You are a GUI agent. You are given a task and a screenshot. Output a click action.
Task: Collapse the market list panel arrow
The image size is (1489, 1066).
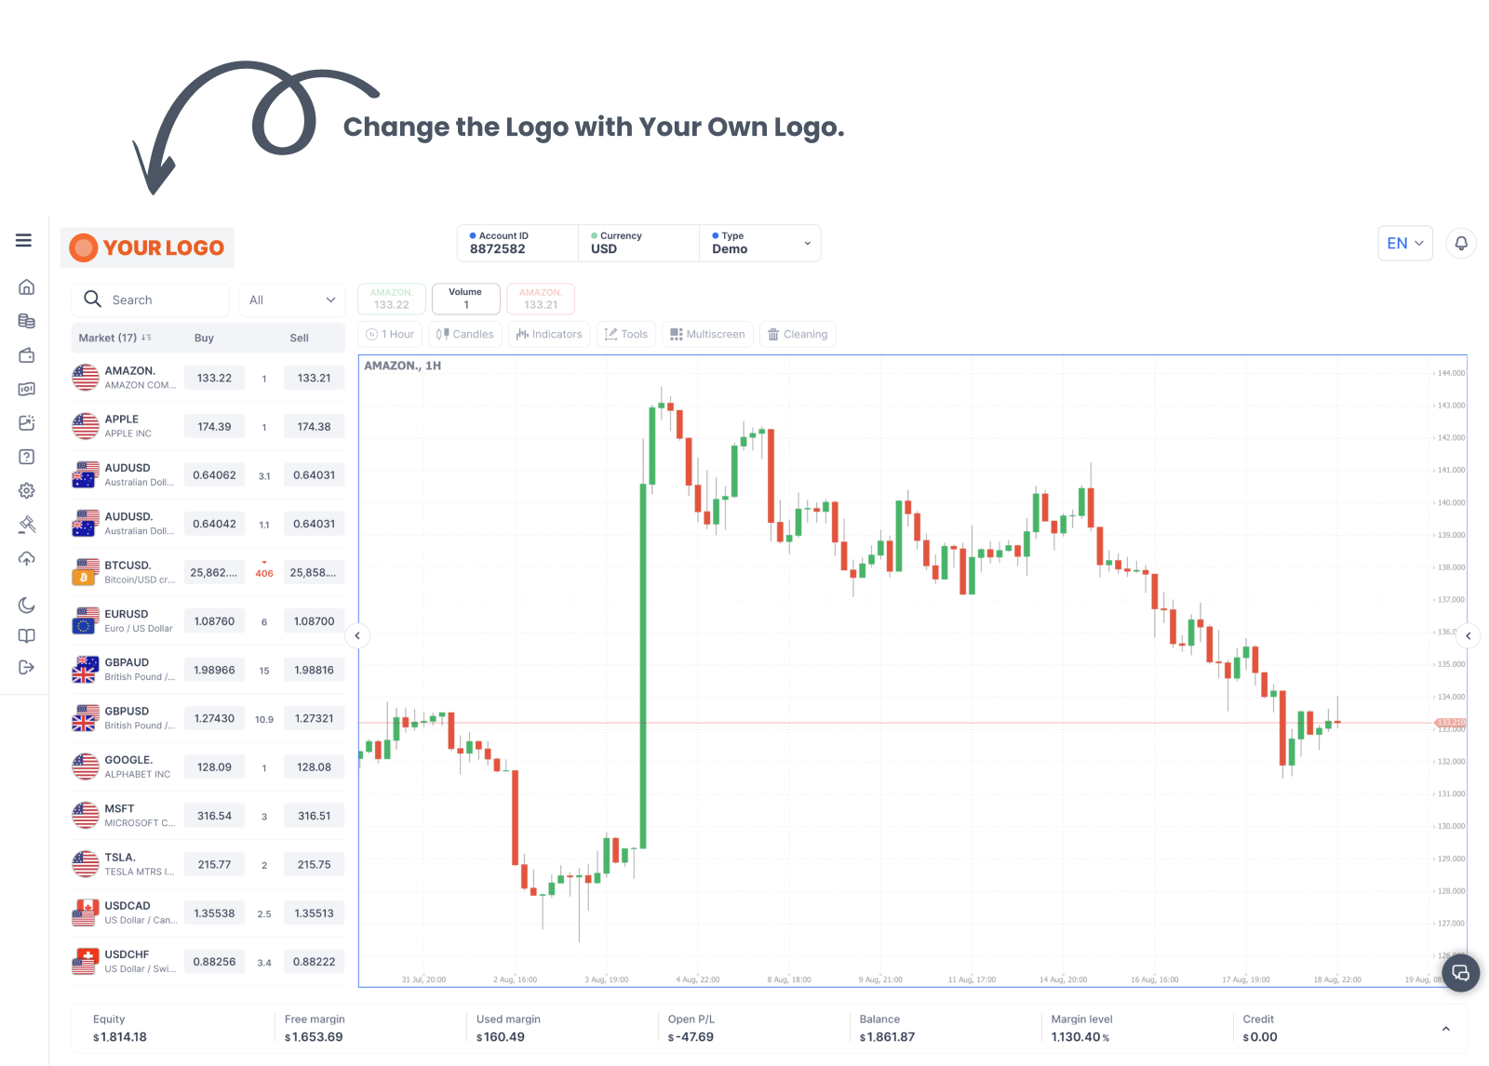coord(357,636)
